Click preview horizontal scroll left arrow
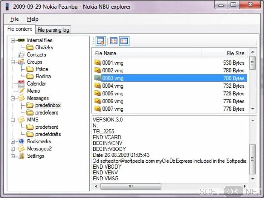The height and width of the screenshot is (198, 264). click(x=96, y=186)
